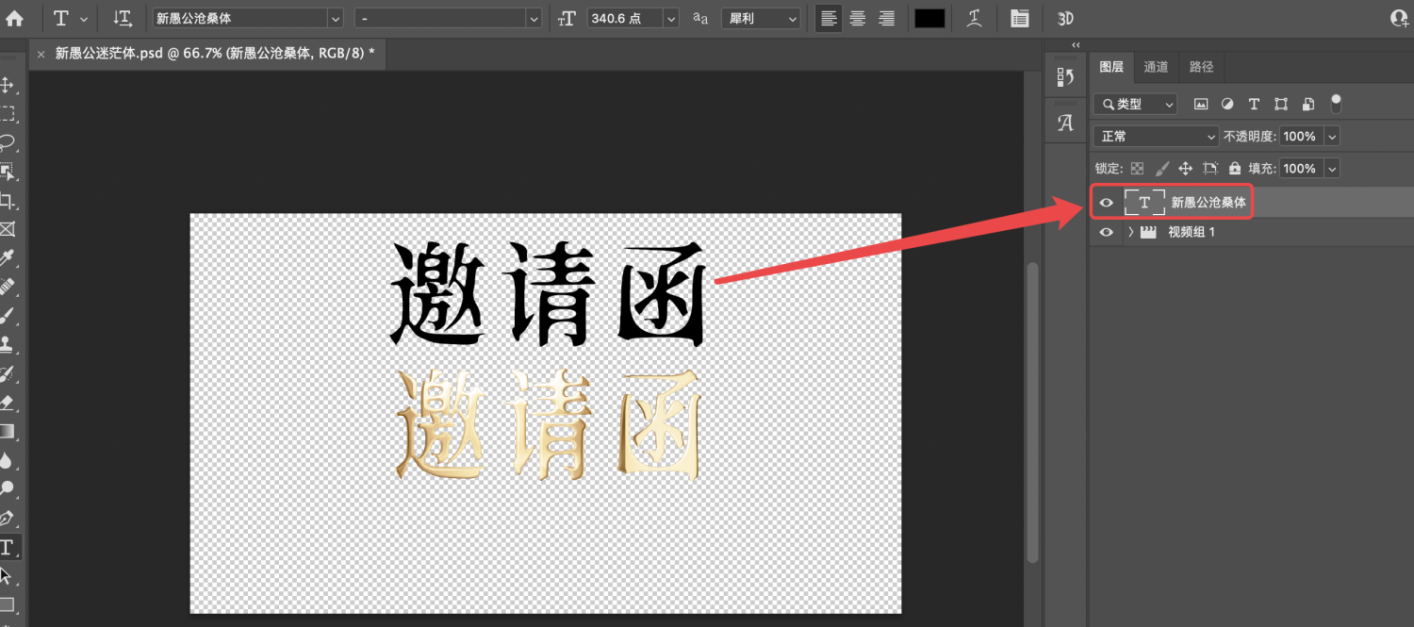Open the History panel icon
The width and height of the screenshot is (1414, 627).
(1065, 77)
